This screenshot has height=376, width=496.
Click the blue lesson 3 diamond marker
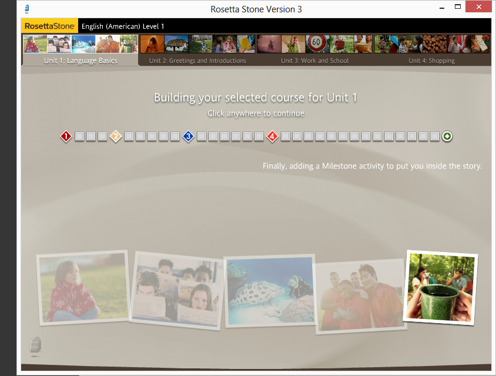point(188,136)
